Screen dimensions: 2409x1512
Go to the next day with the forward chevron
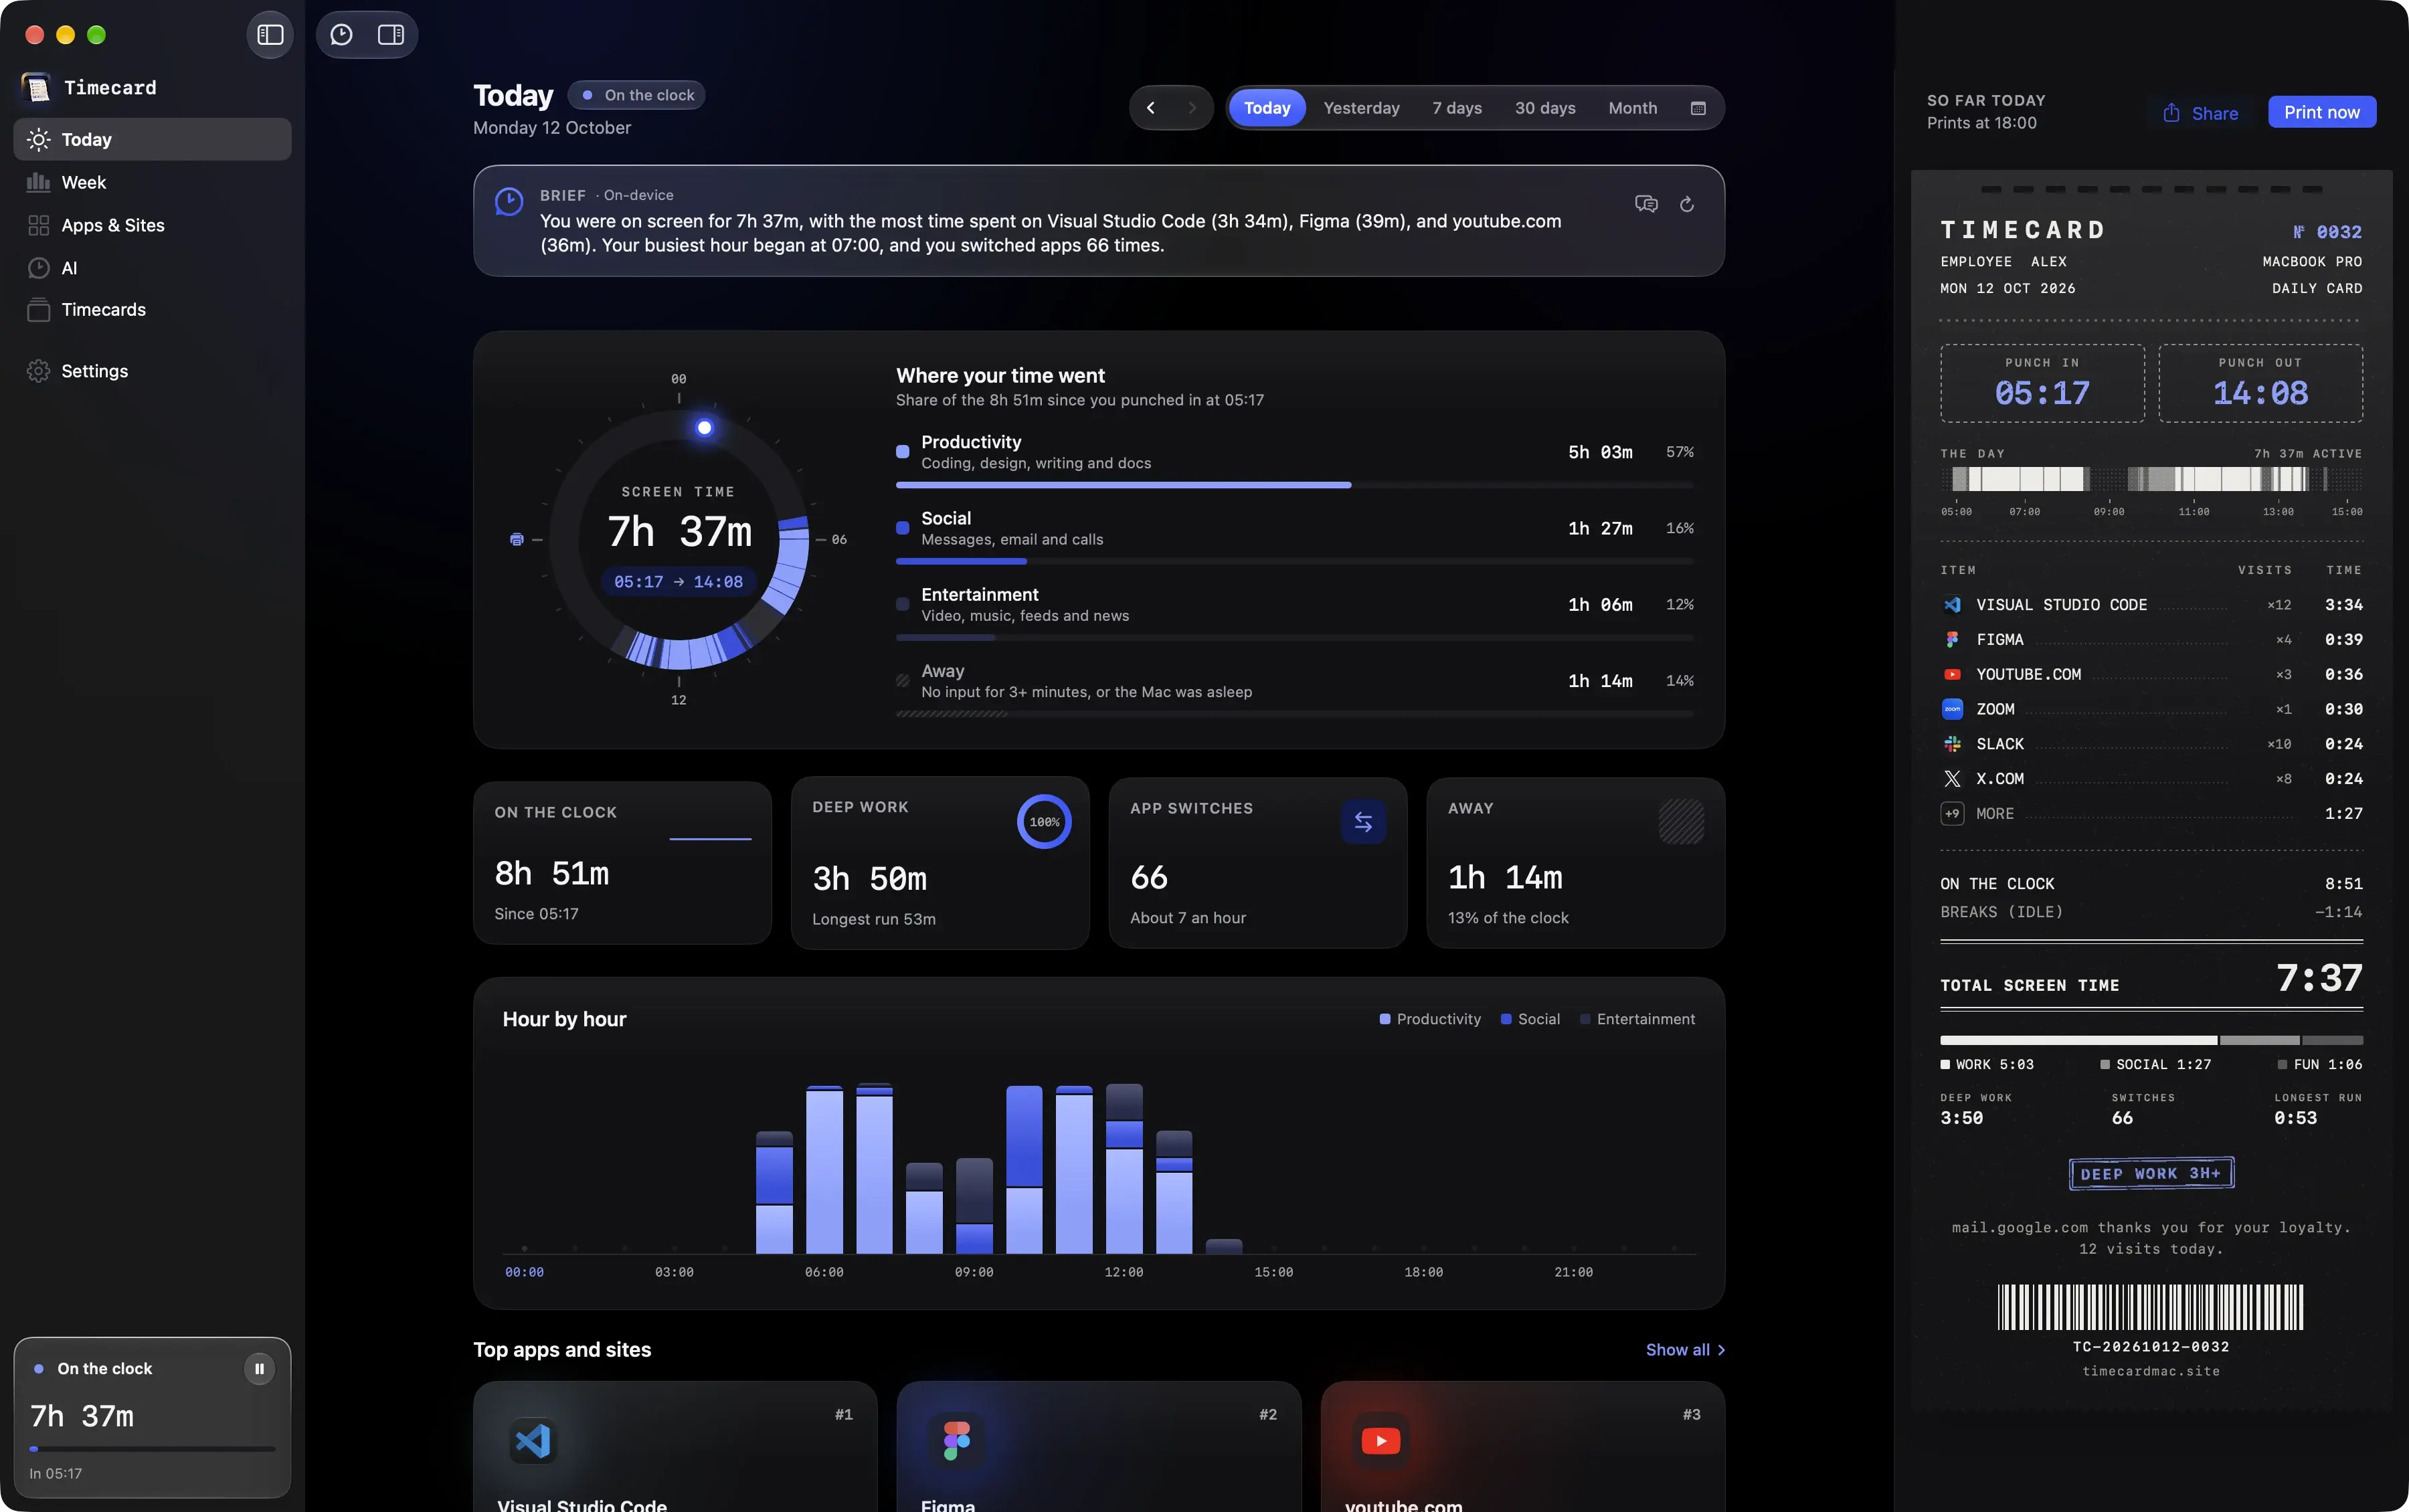tap(1192, 108)
